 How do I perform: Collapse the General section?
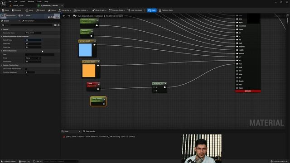point(2,29)
